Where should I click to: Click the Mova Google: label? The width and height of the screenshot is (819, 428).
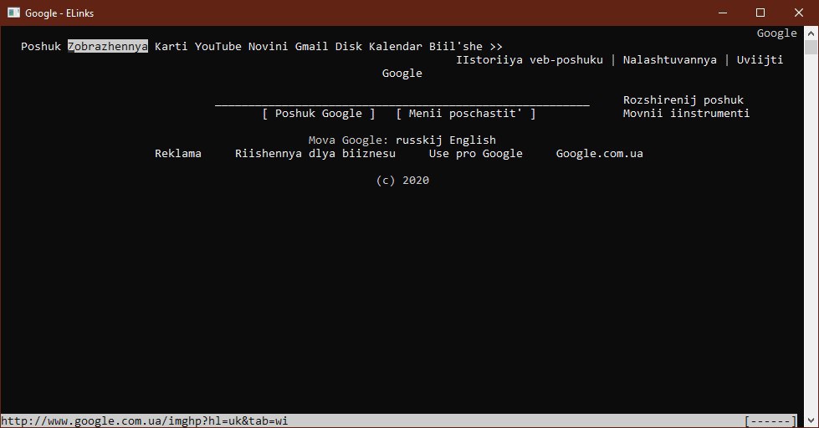[x=348, y=140]
